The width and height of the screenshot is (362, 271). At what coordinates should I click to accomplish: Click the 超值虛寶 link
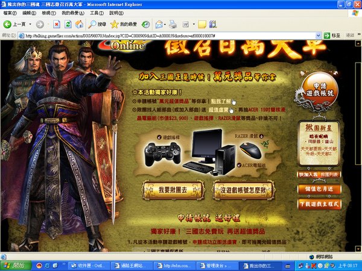218,110
